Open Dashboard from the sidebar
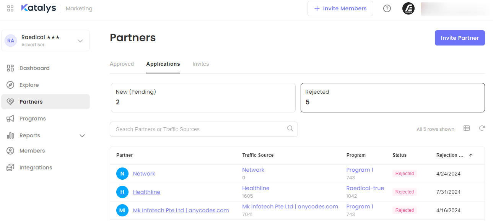 [x=34, y=68]
